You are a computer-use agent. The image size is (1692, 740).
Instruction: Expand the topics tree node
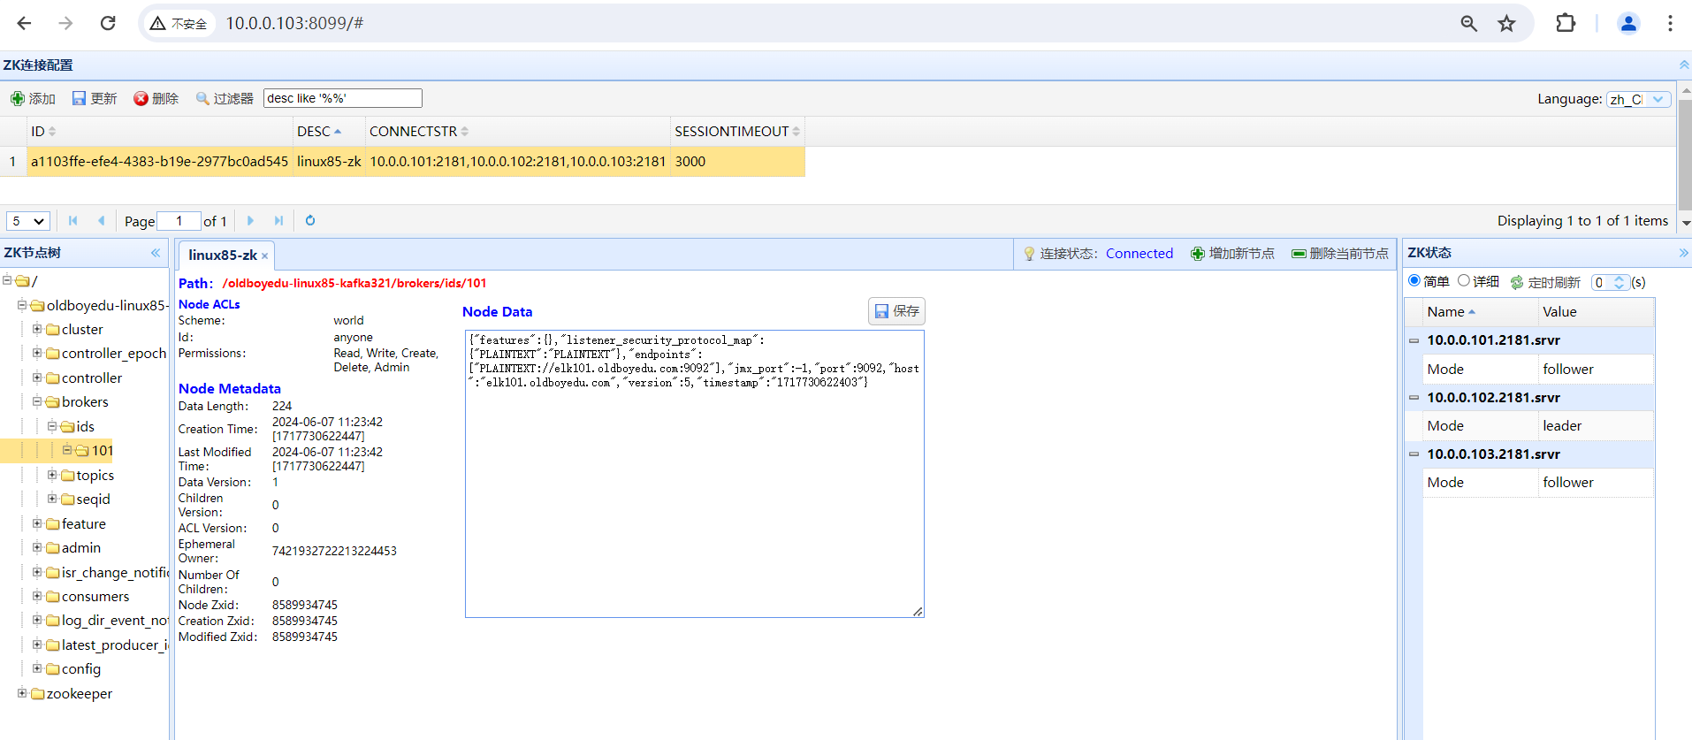click(52, 475)
